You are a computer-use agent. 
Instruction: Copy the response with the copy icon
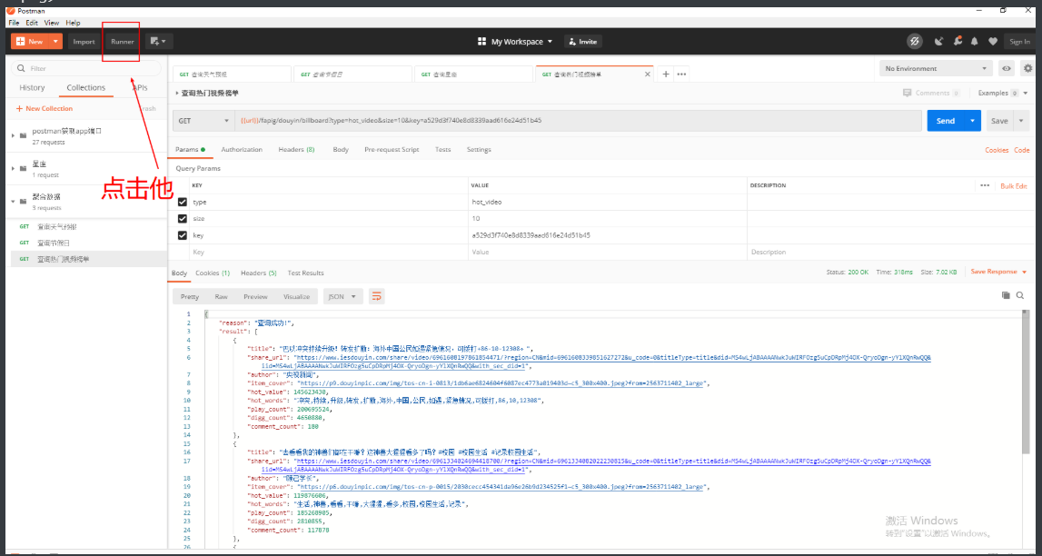tap(1006, 295)
